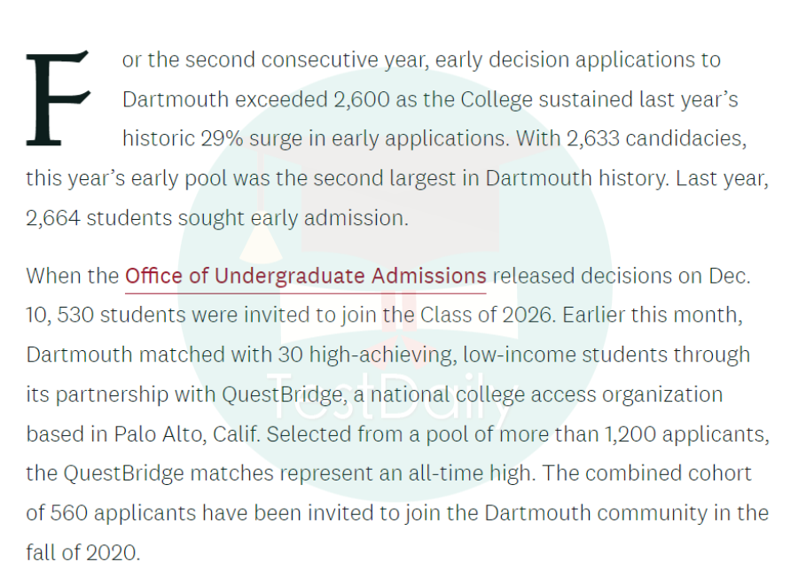The width and height of the screenshot is (798, 570).
Task: Click the figure 1,200 before 'applicants'
Action: tap(630, 434)
